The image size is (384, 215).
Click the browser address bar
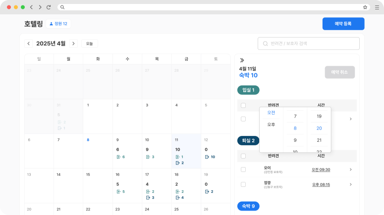click(x=214, y=7)
